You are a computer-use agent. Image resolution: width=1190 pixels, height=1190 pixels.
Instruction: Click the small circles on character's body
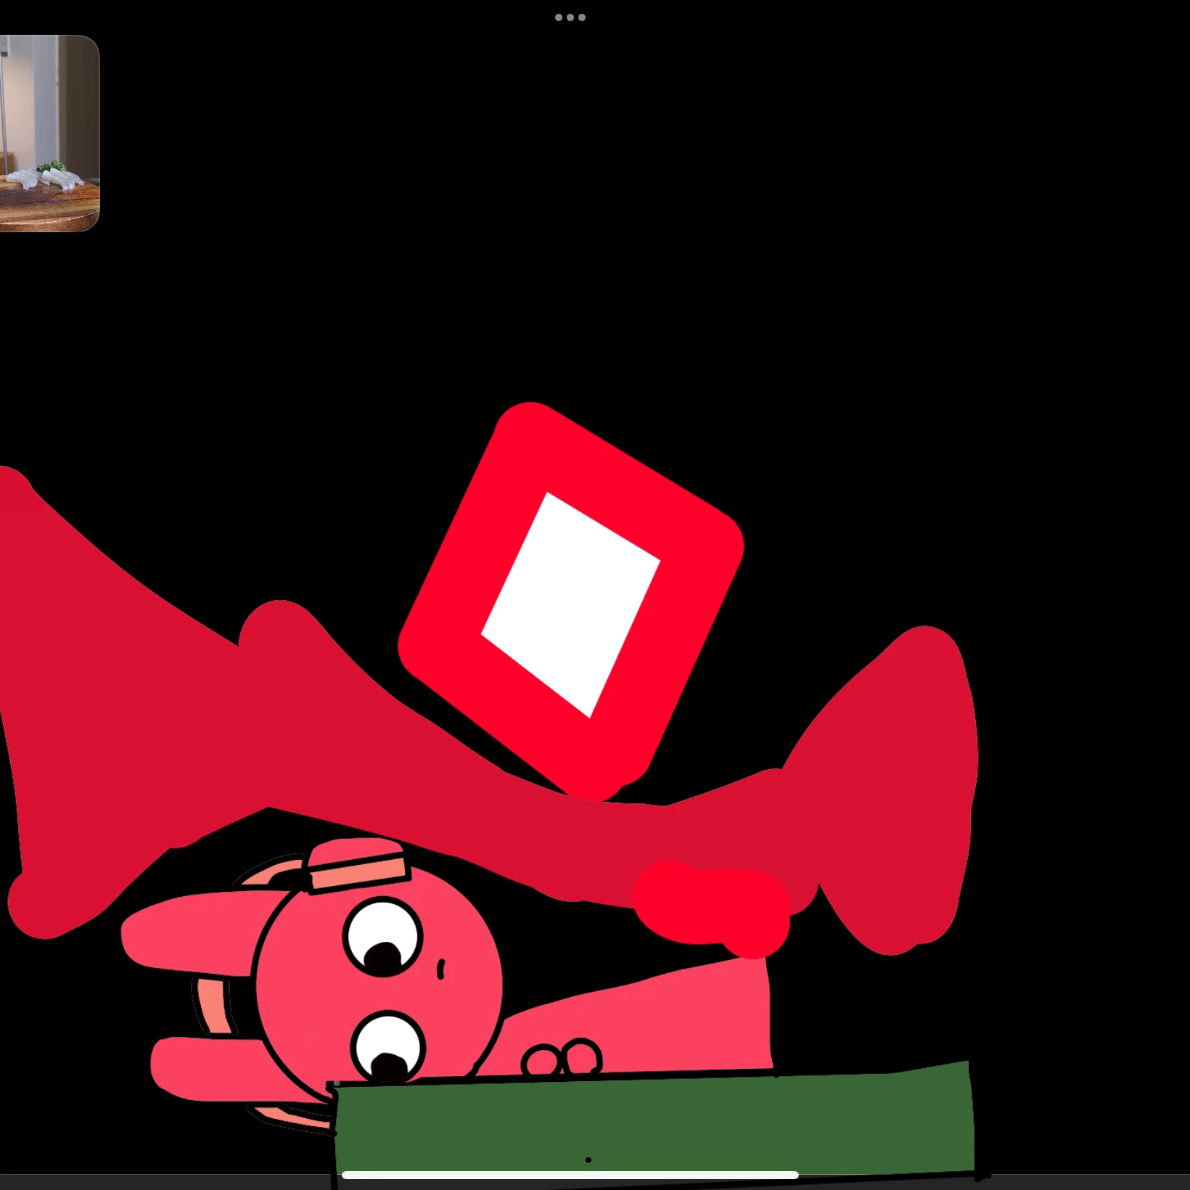pyautogui.click(x=562, y=1058)
